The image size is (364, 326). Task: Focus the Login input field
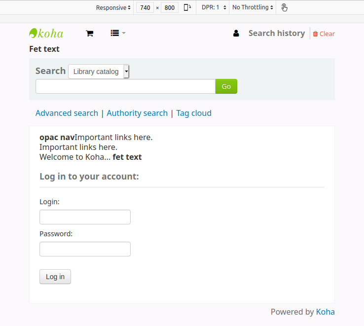[x=85, y=217]
